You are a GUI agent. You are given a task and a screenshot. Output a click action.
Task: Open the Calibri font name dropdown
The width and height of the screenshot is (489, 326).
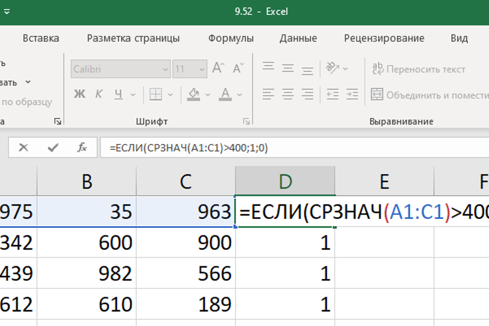[165, 69]
